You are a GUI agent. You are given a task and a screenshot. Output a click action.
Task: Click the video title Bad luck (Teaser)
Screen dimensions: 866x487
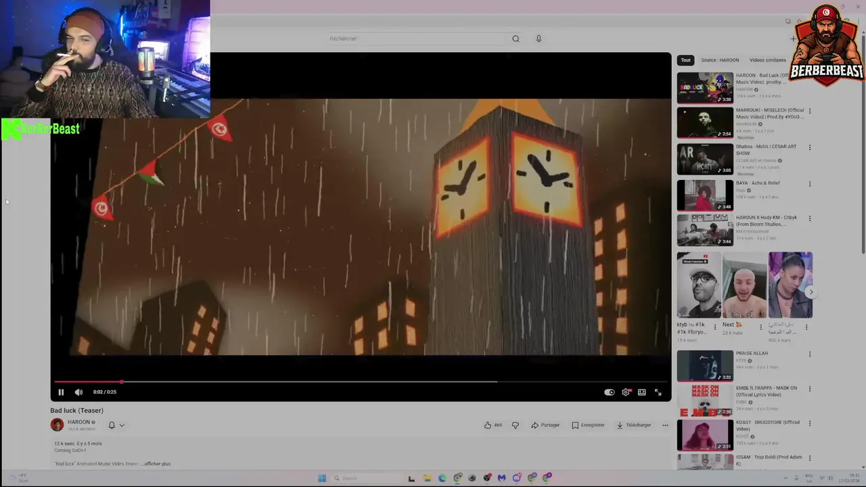tap(76, 411)
